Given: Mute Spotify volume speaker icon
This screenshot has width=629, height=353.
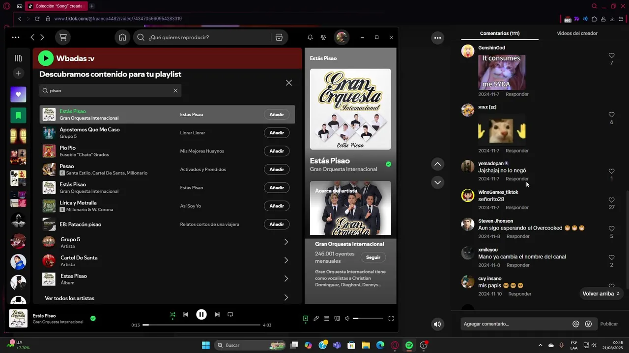Looking at the screenshot, I should tap(347, 318).
